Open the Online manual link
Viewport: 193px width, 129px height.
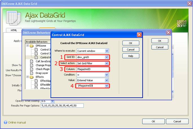pyautogui.click(x=17, y=122)
